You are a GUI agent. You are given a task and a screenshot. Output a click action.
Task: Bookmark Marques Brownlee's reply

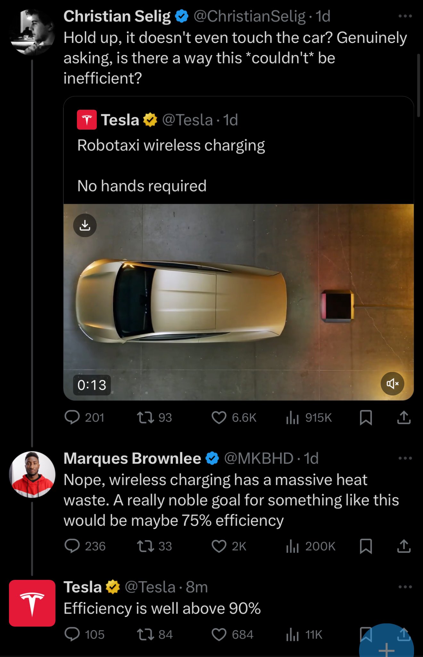point(366,546)
